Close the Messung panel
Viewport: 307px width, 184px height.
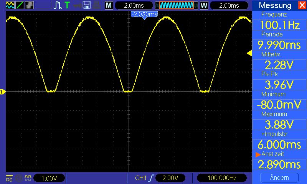[x=302, y=5]
